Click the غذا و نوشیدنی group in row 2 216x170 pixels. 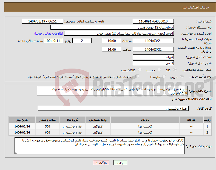tap(72, 132)
